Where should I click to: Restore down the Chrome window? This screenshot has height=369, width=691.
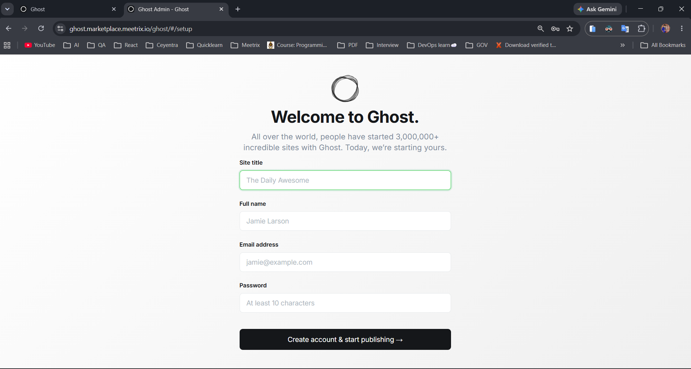661,9
